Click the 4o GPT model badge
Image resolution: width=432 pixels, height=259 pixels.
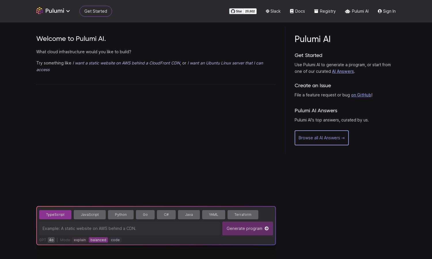click(x=51, y=240)
